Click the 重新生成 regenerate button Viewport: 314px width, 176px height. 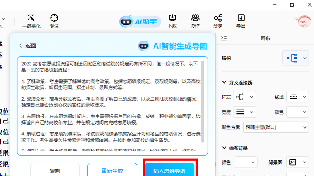click(x=112, y=170)
